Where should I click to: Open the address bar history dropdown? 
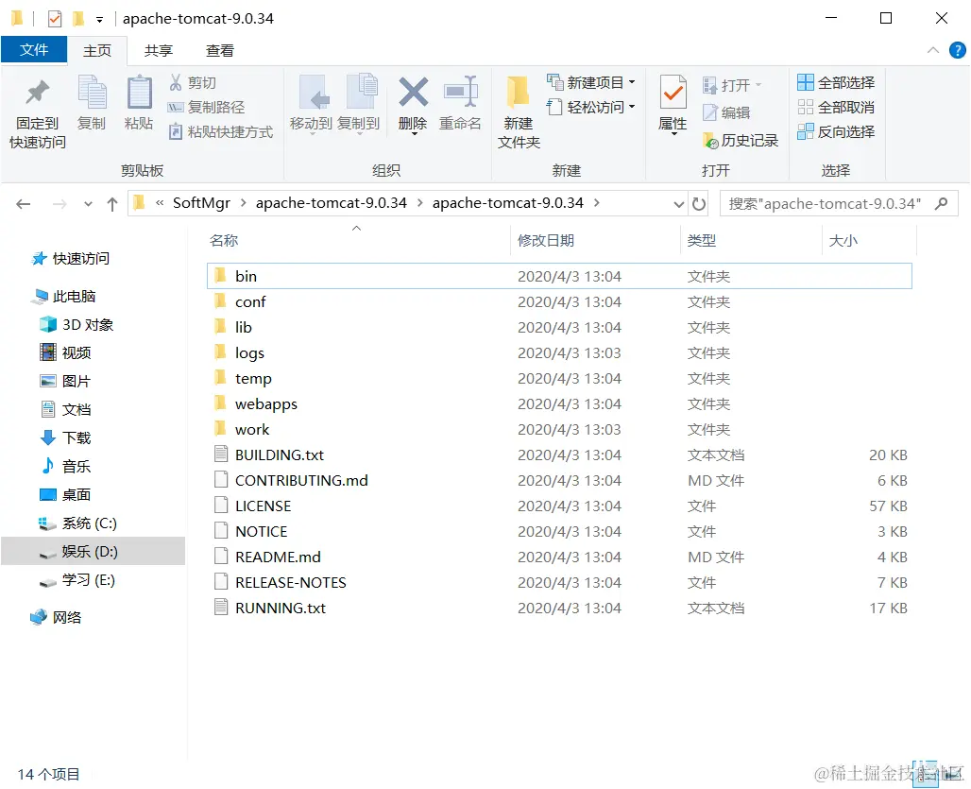coord(677,202)
